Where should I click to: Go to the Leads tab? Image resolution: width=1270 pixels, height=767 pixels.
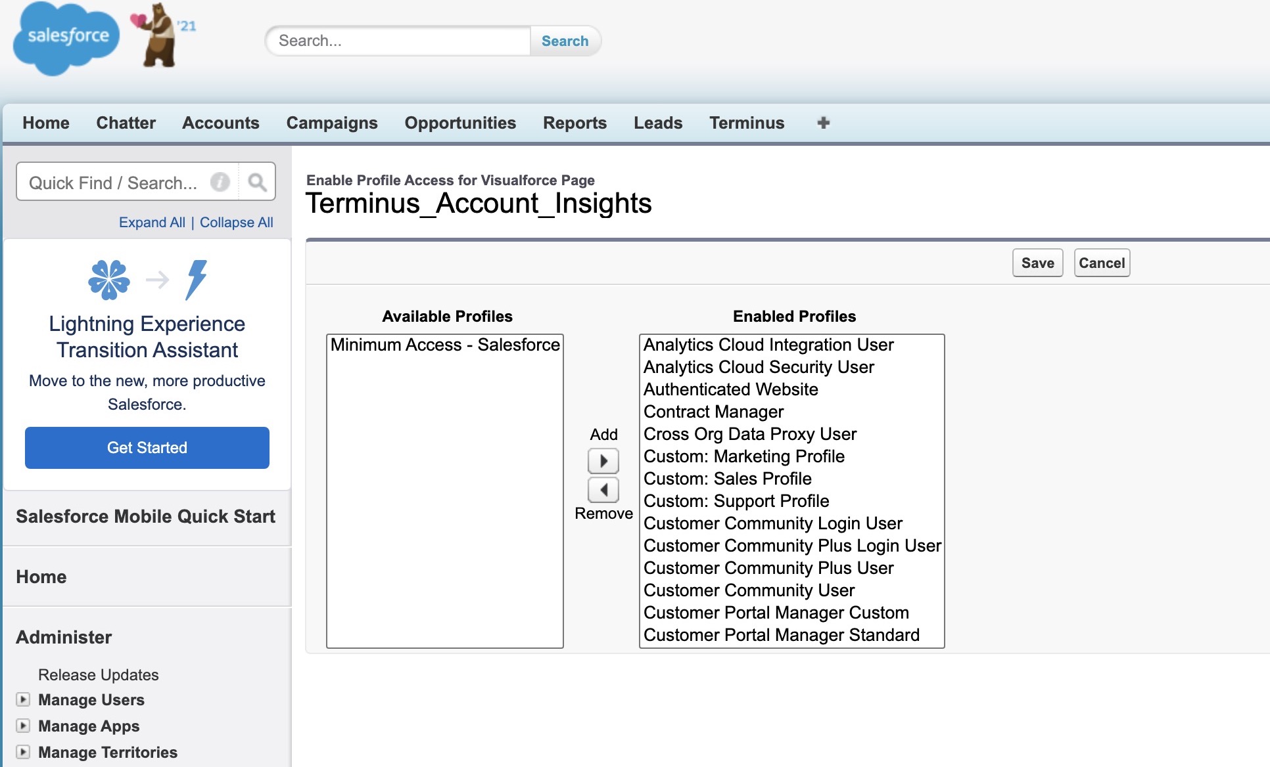point(658,123)
